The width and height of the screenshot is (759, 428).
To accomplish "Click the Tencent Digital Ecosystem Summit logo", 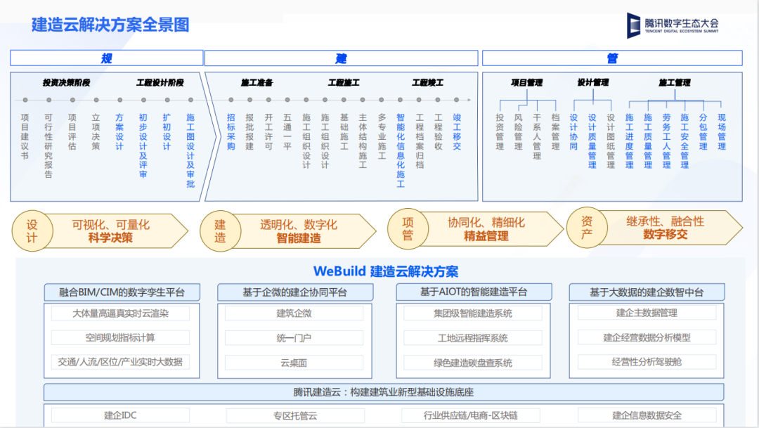I will (x=673, y=26).
